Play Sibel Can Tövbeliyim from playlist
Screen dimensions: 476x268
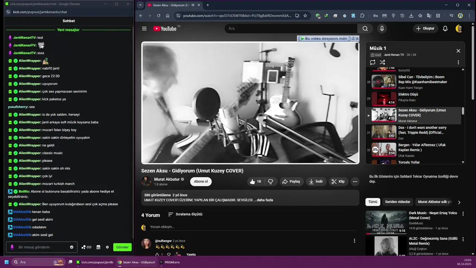[x=414, y=82]
